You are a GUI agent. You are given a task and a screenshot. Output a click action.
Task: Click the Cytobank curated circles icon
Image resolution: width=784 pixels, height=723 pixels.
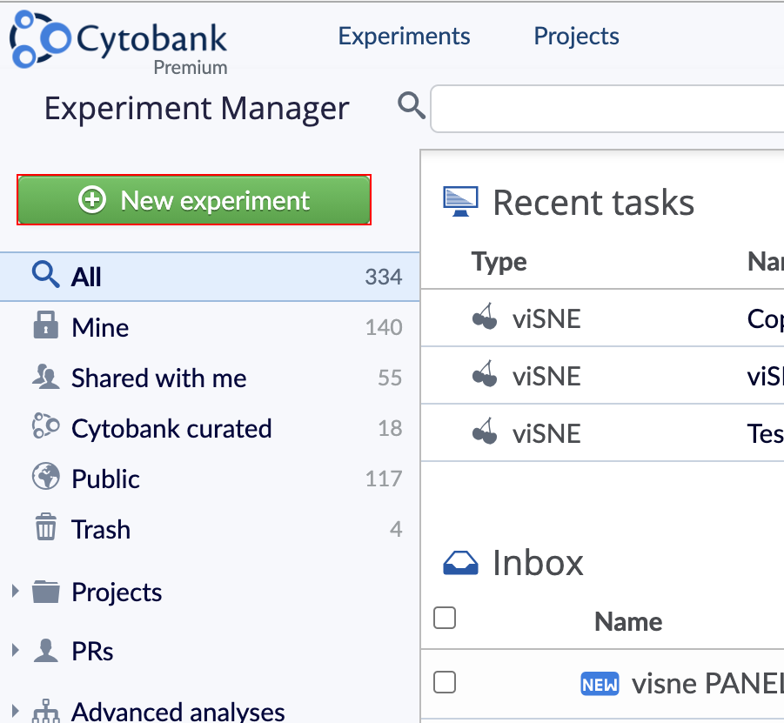(45, 426)
